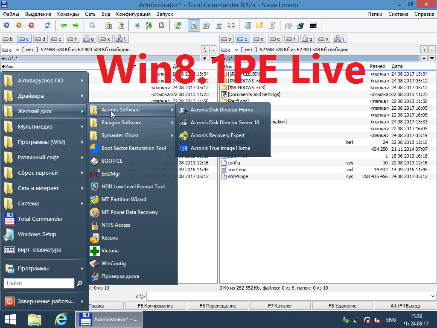Launch Acronis Disk Director Home
This screenshot has height=328, width=437.
pyautogui.click(x=224, y=110)
